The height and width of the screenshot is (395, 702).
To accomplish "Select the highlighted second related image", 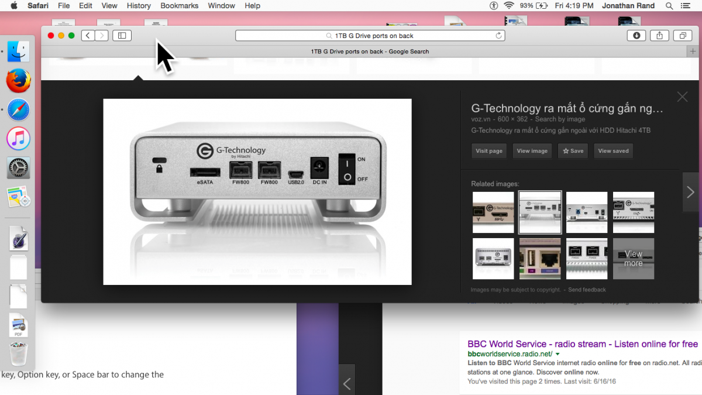I will (540, 212).
